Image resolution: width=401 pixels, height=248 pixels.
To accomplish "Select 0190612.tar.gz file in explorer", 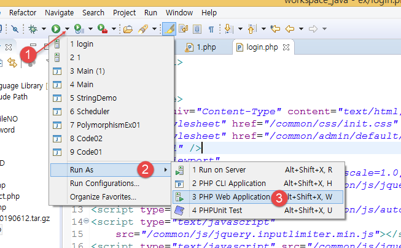I will point(25,219).
